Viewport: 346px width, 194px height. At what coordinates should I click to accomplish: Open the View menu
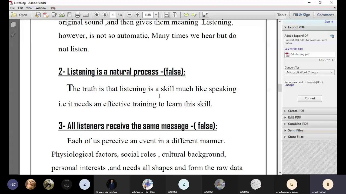tap(29, 8)
